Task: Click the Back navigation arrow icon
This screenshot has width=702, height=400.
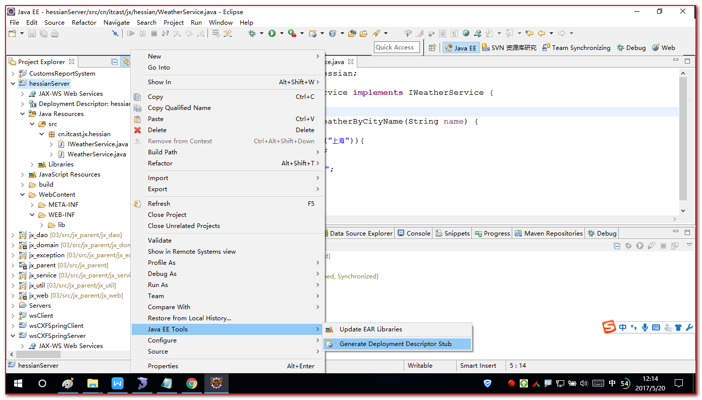Action: (542, 33)
